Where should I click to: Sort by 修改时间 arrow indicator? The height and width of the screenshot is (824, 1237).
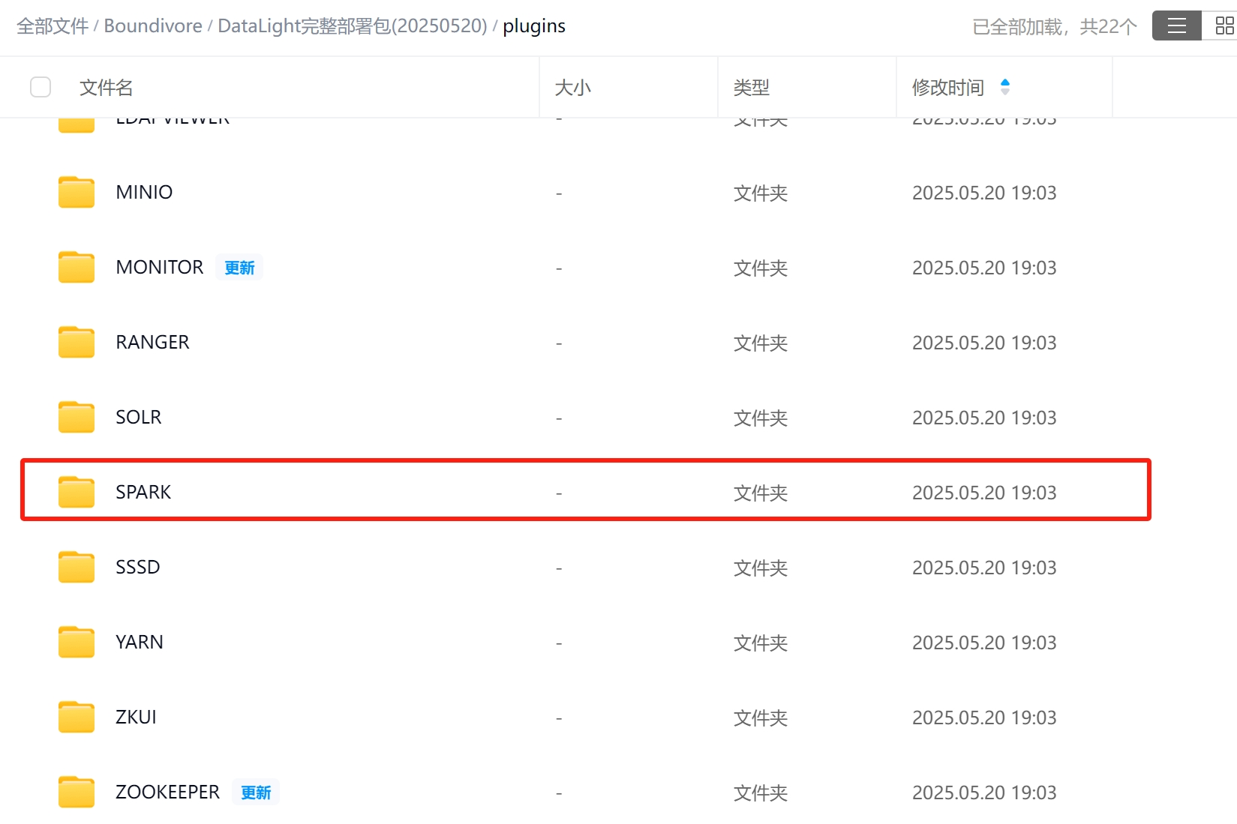pyautogui.click(x=1005, y=87)
